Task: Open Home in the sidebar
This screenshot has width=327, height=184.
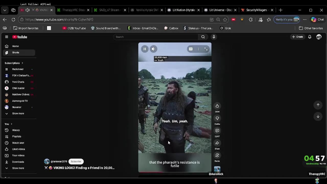Action: point(19,46)
